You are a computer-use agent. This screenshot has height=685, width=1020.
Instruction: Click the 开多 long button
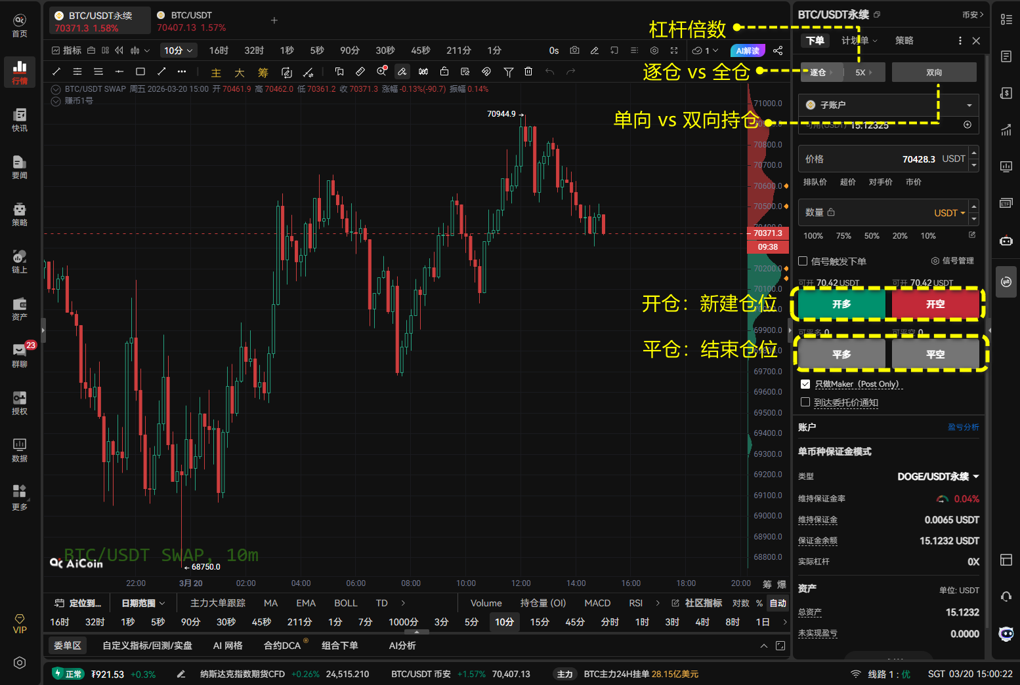pyautogui.click(x=841, y=303)
